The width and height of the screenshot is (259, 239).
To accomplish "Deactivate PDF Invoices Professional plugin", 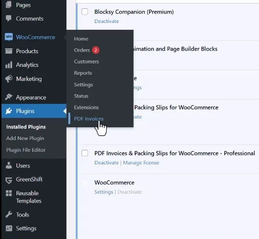I will point(106,162).
